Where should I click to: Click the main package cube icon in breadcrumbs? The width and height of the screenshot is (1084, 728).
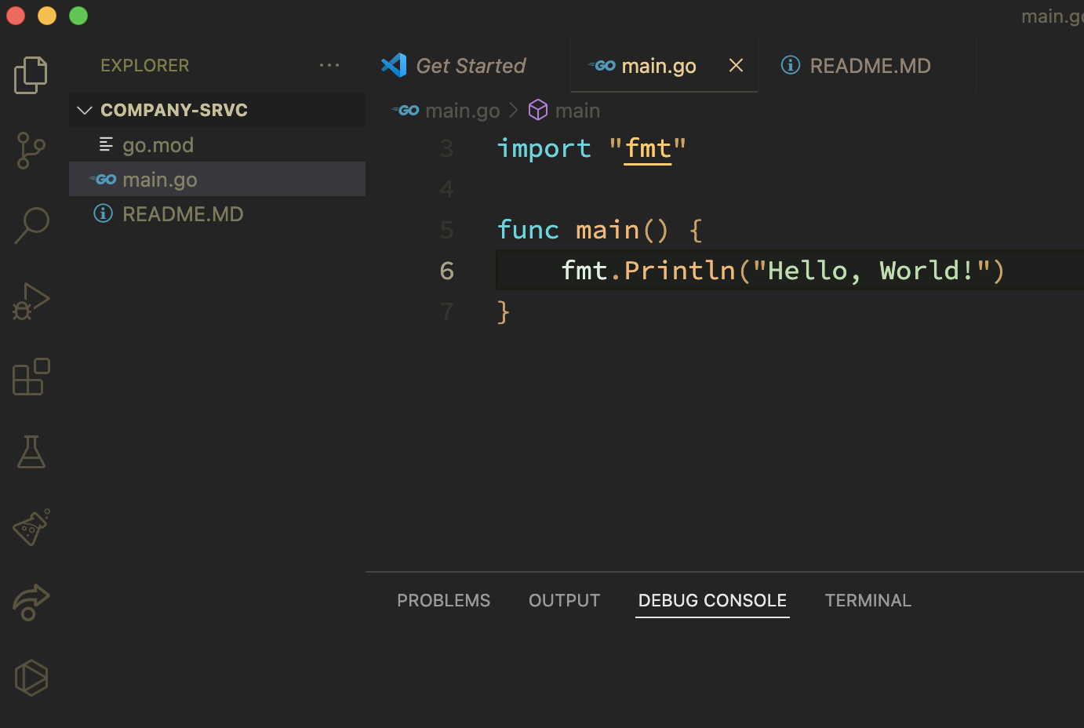538,110
